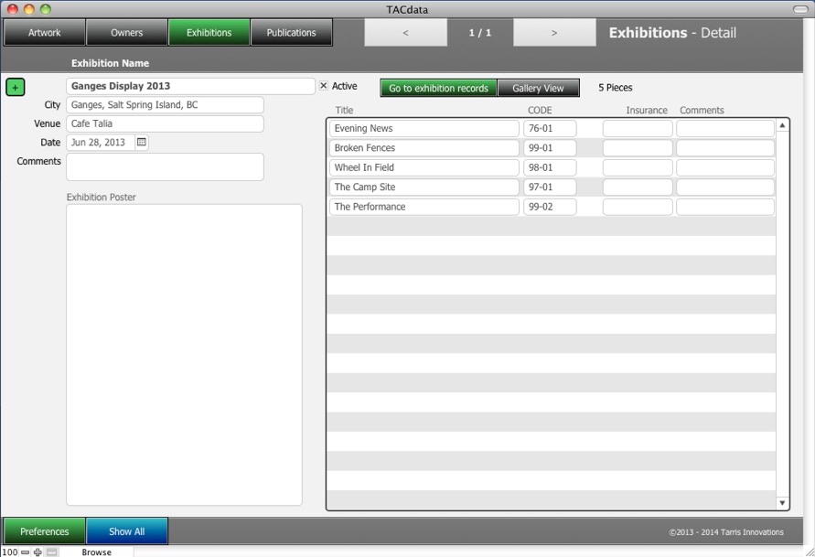Click the Venue field containing Cafe Talia
The height and width of the screenshot is (557, 815).
(x=165, y=123)
